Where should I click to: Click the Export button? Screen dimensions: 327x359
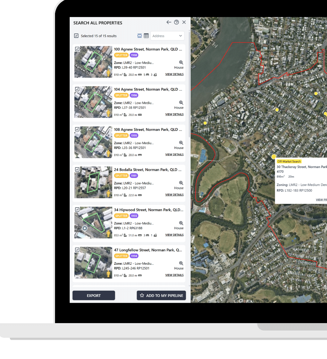(94, 296)
